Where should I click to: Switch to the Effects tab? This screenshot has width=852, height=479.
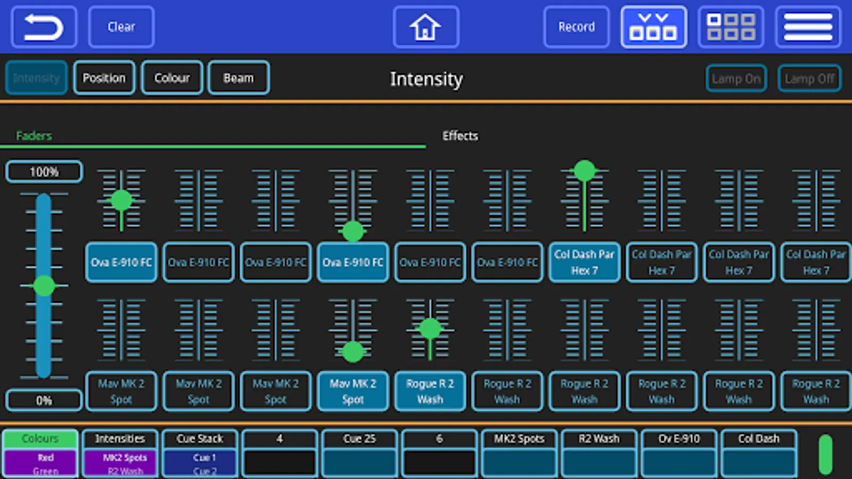pyautogui.click(x=460, y=136)
